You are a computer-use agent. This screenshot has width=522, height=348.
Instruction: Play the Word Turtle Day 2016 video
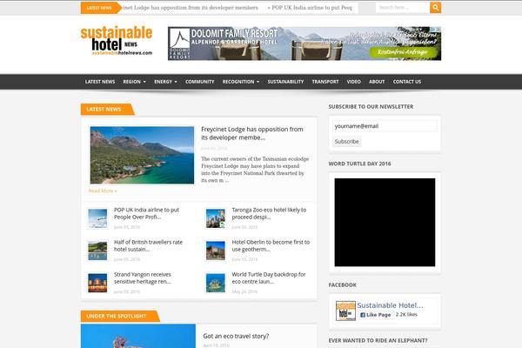(x=385, y=222)
